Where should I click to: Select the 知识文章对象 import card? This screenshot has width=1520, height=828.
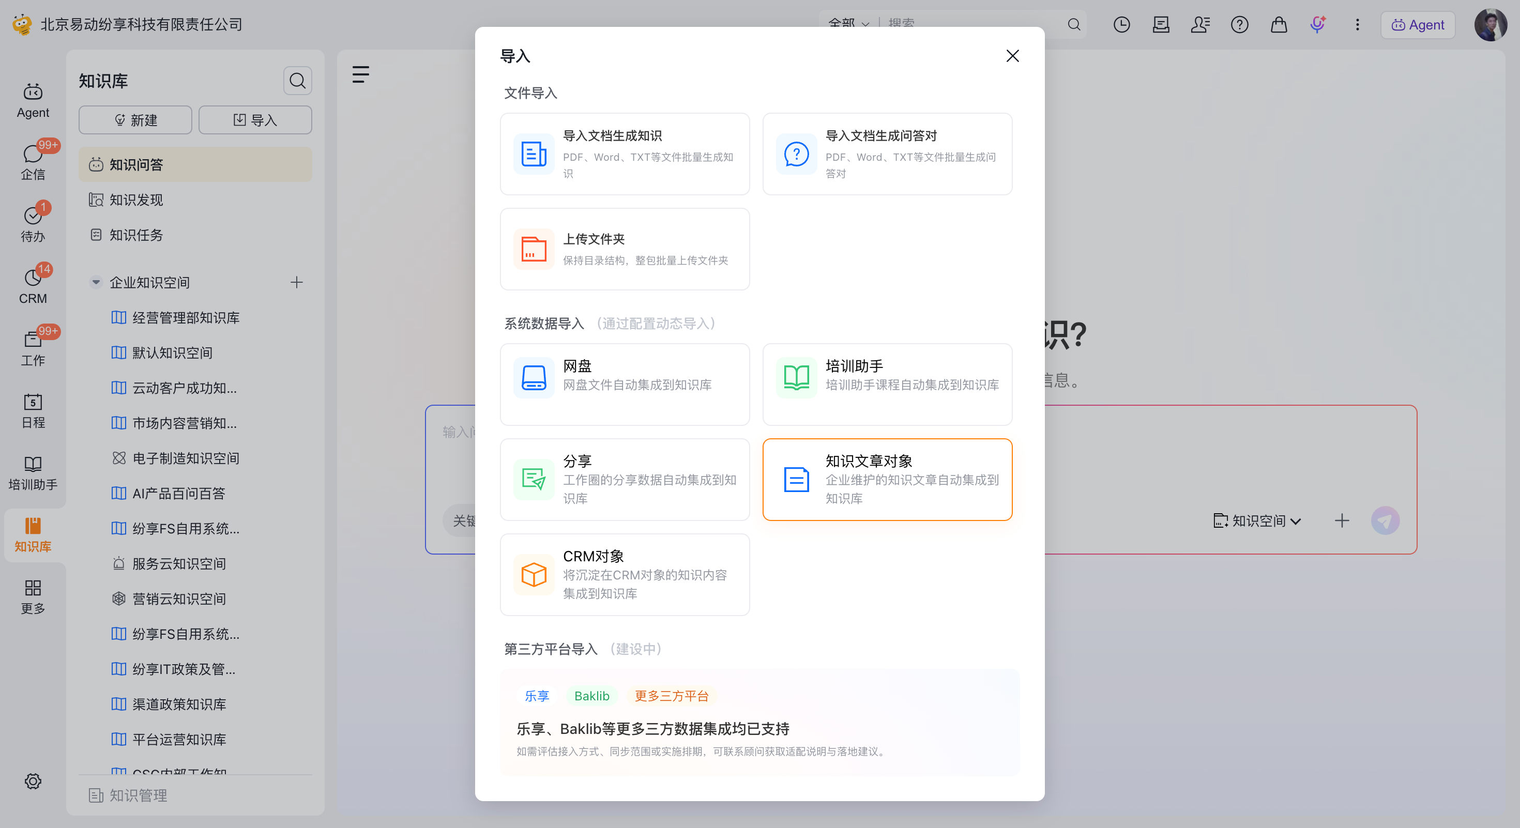(887, 480)
